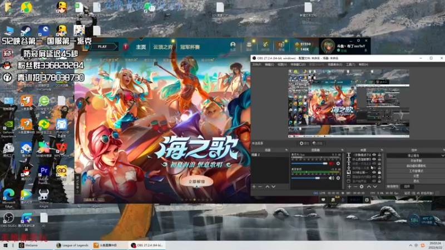
Task: Open the microphone channel gear settings
Action: [x=338, y=163]
